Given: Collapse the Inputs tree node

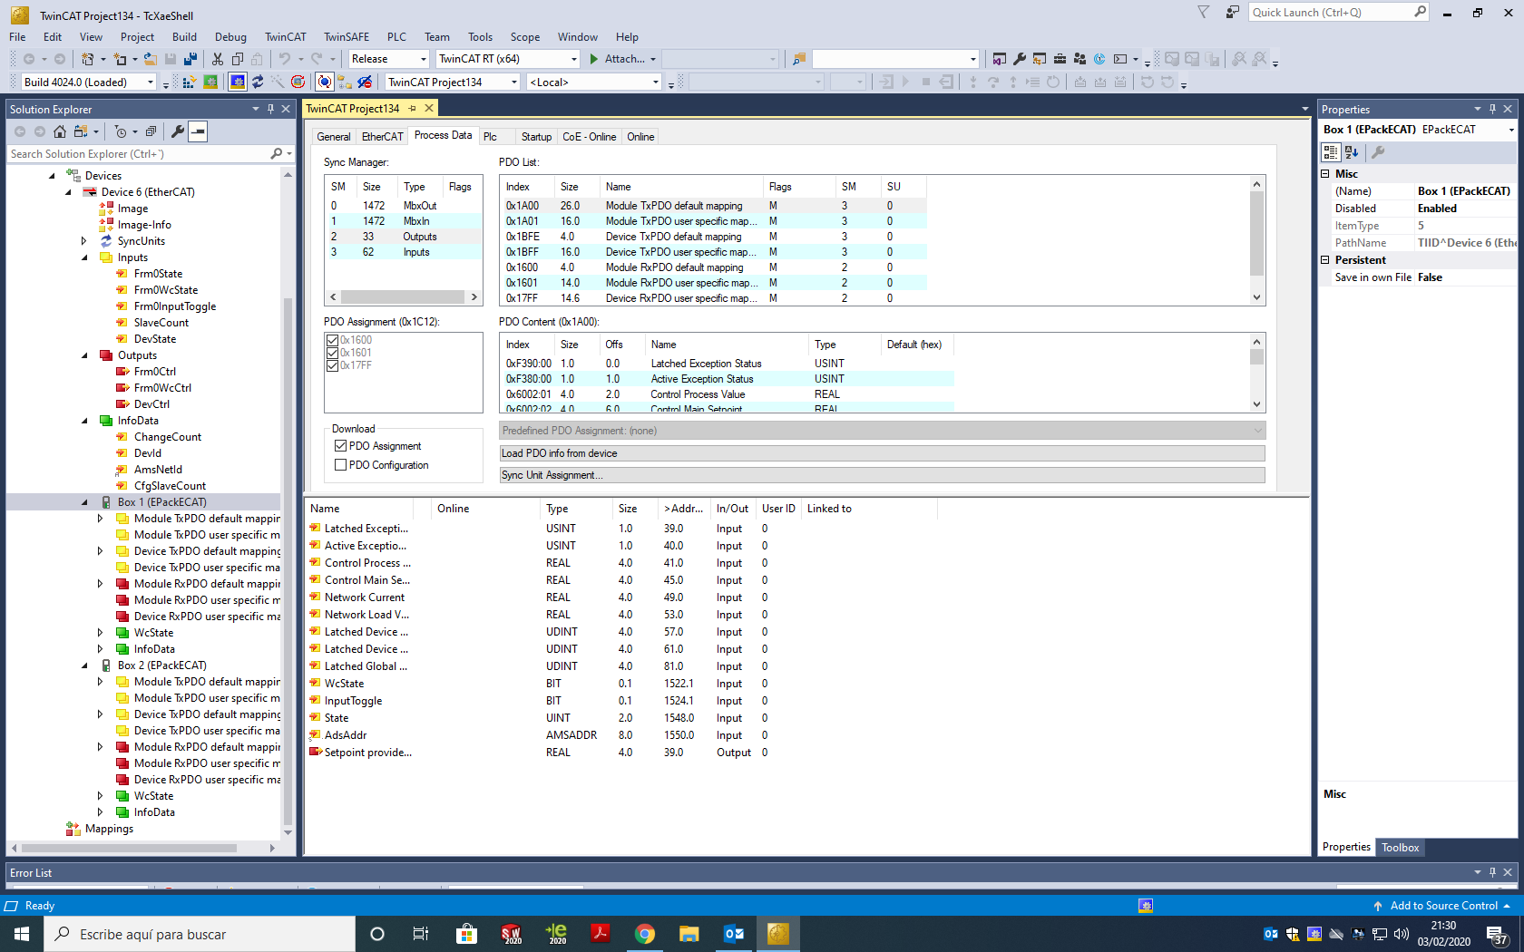Looking at the screenshot, I should click(85, 257).
